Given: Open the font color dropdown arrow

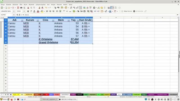Looking at the screenshot, I should pos(40,11).
